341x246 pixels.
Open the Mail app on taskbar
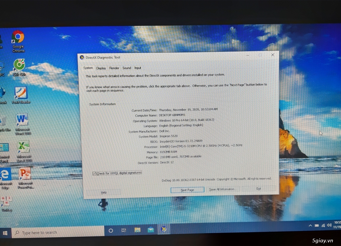point(151,229)
